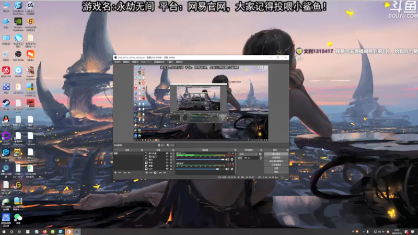Viewport: 418px width, 235px height.
Task: Open the 文件 menu in OBS
Action: (117, 62)
